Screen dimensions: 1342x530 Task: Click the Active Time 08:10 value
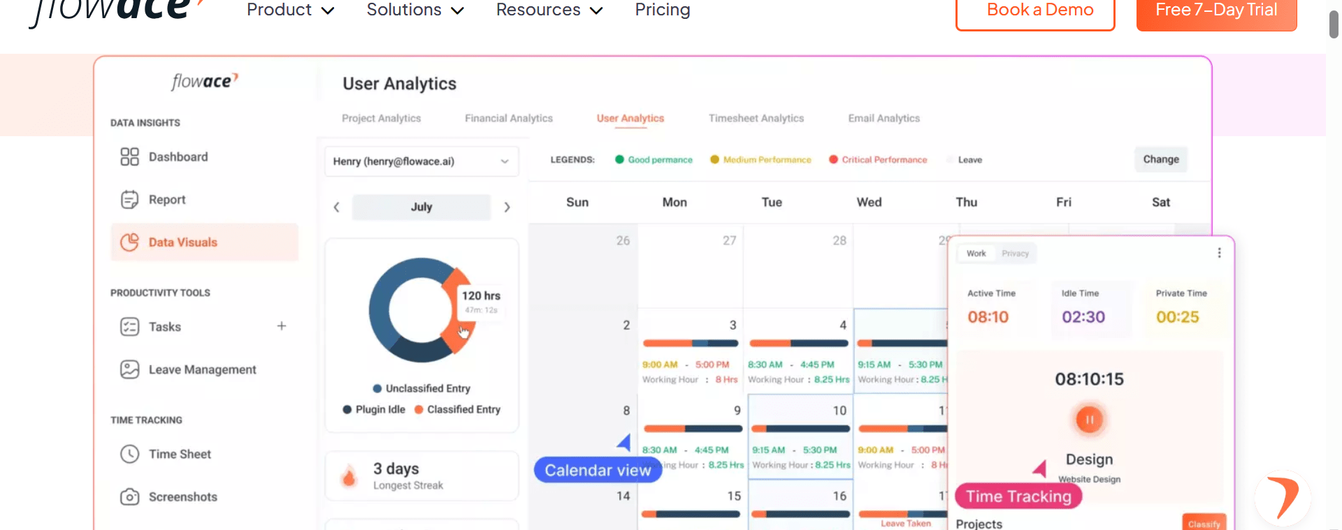click(x=988, y=317)
